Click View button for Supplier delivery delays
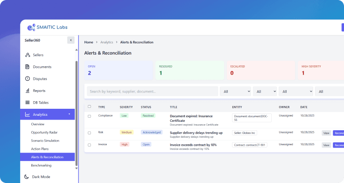This screenshot has height=183, width=344. click(326, 133)
